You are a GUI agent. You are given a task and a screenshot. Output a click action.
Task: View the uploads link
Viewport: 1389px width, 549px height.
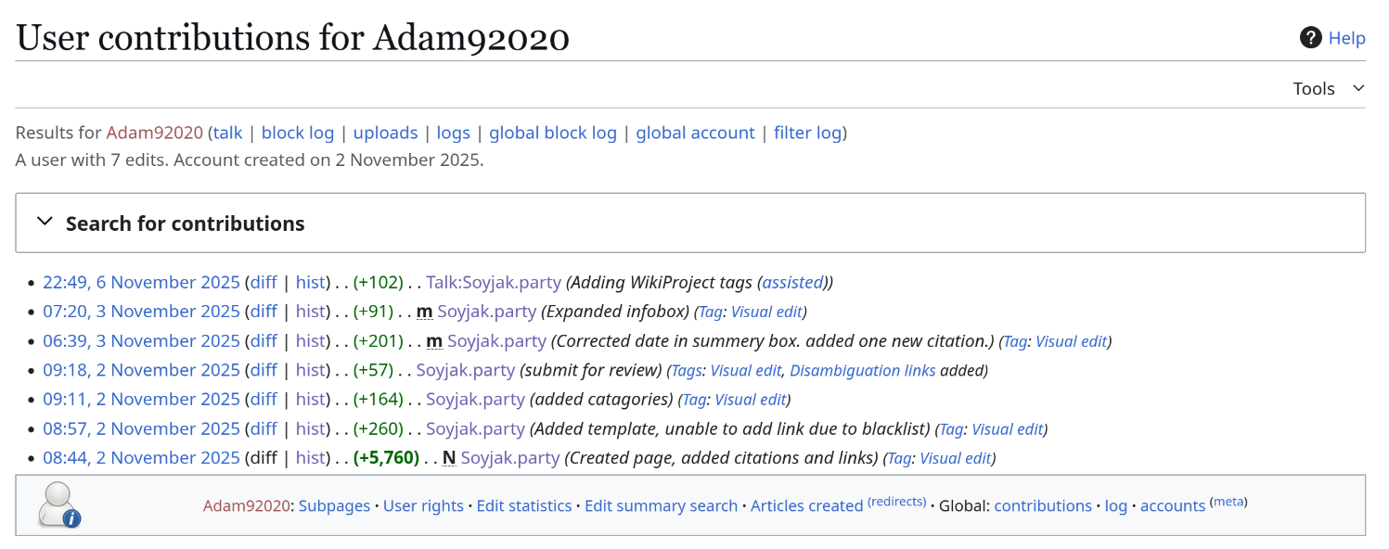[385, 133]
